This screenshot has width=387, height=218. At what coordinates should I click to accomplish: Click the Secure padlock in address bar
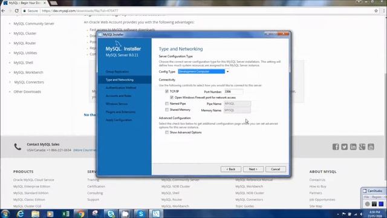pos(24,11)
